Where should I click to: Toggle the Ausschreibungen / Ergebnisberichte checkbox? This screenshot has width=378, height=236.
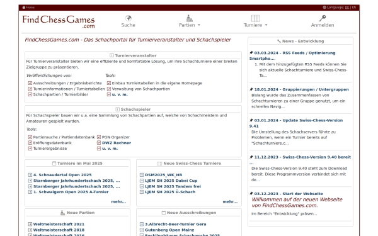(30, 83)
